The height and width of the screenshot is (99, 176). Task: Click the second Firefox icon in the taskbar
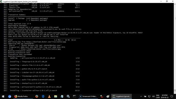click(37, 97)
